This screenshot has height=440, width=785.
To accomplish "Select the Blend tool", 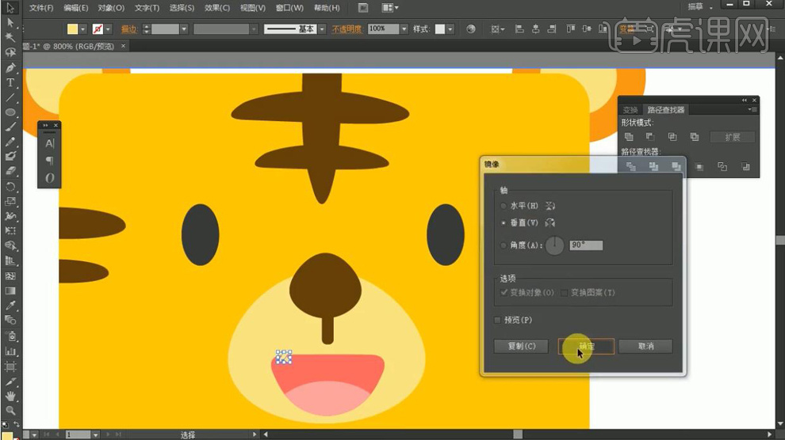I will [x=10, y=321].
